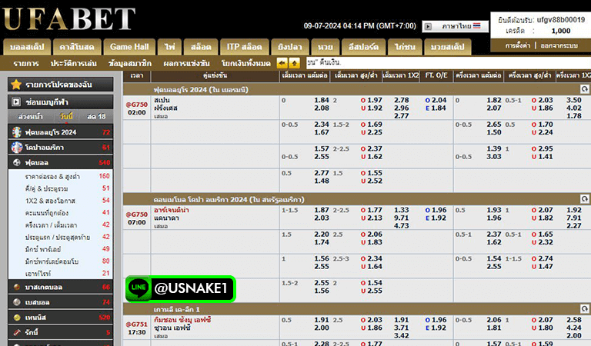The width and height of the screenshot is (591, 346).
Task: Click the การตั้งค่า settings link
Action: [x=517, y=45]
